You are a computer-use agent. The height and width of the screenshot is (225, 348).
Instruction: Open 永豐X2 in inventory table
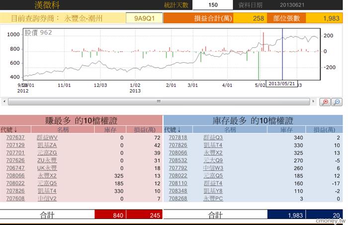click(213, 153)
